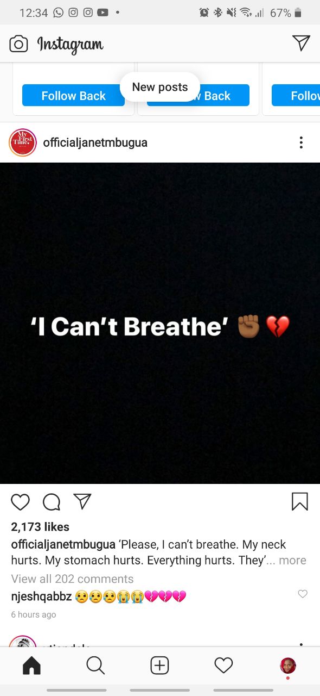Viewport: 320px width, 696px height.
Task: Go to the Home tab
Action: point(31,666)
